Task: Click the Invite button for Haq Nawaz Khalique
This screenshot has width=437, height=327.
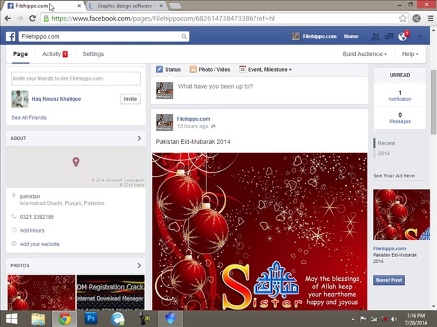Action: [x=130, y=99]
